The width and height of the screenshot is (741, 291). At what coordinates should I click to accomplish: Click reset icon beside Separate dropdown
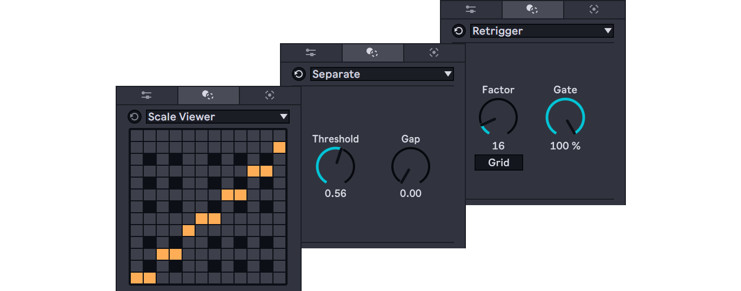coord(298,74)
